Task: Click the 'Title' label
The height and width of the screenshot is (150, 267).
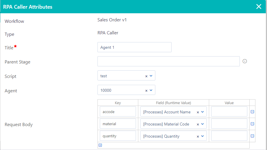Action: (9, 48)
